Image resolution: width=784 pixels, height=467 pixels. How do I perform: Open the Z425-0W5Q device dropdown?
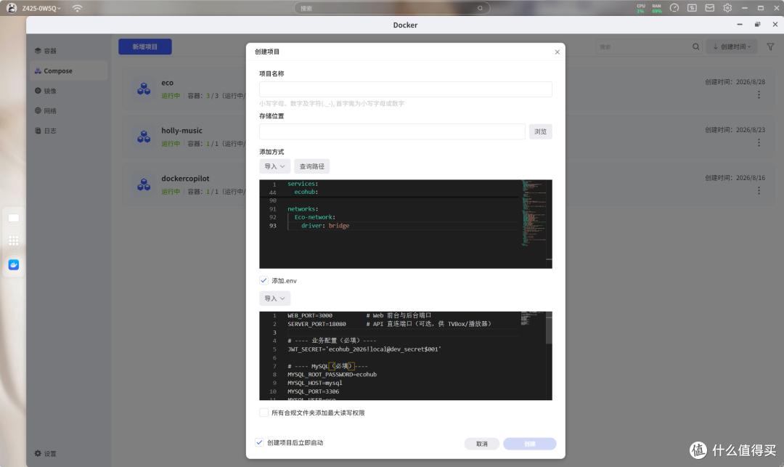(x=41, y=9)
